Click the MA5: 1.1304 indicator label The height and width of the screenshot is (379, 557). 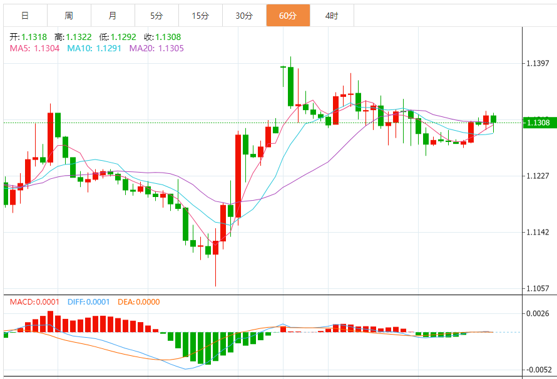(x=34, y=48)
